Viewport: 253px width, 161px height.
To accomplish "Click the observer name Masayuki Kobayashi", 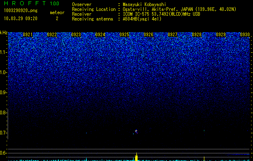I will 144,4.
